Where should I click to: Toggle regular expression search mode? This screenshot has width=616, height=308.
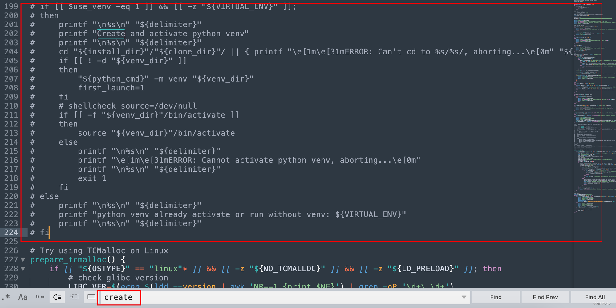tap(6, 297)
